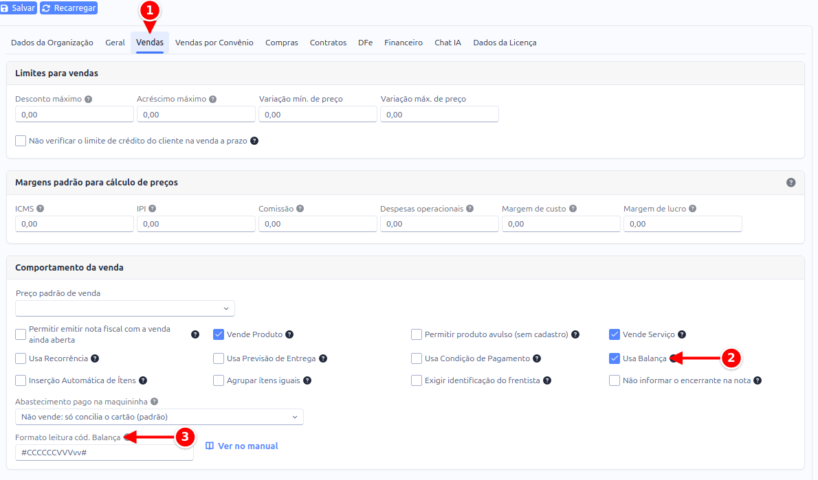
Task: Click the Margem de lucro help icon
Action: tap(692, 209)
